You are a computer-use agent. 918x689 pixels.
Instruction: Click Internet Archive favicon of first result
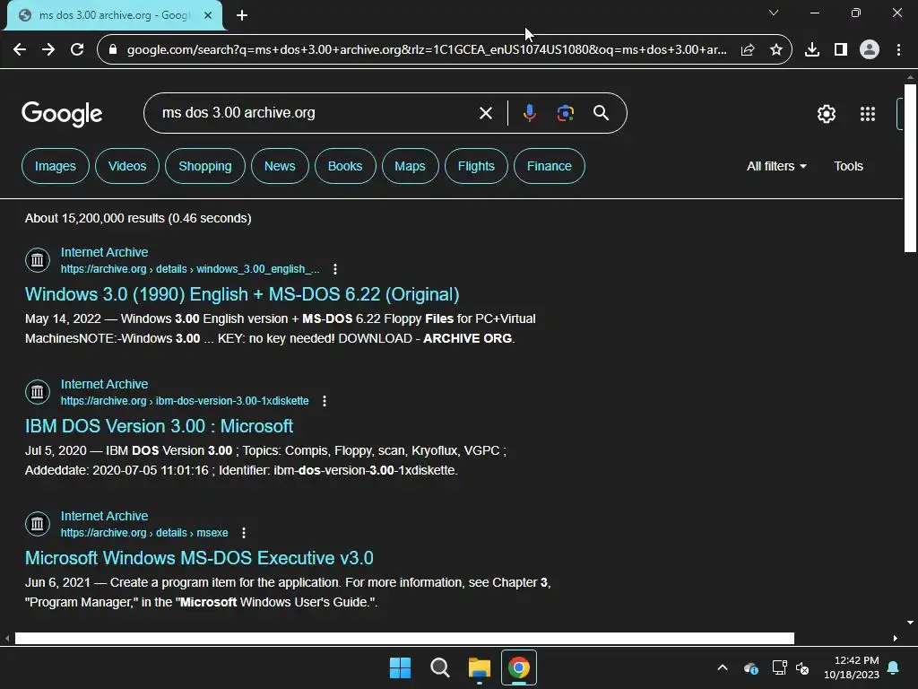(38, 259)
